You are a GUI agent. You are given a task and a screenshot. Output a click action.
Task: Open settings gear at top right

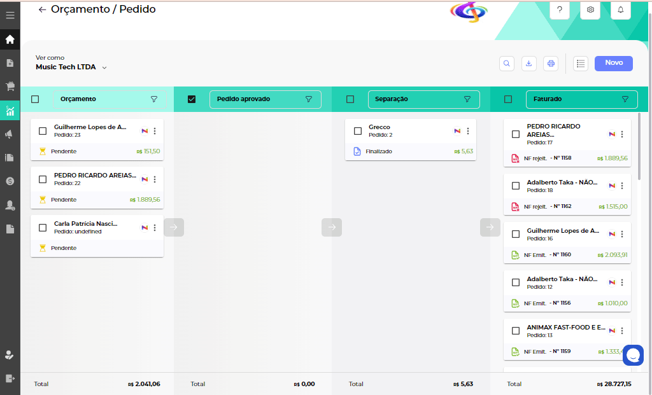point(590,10)
